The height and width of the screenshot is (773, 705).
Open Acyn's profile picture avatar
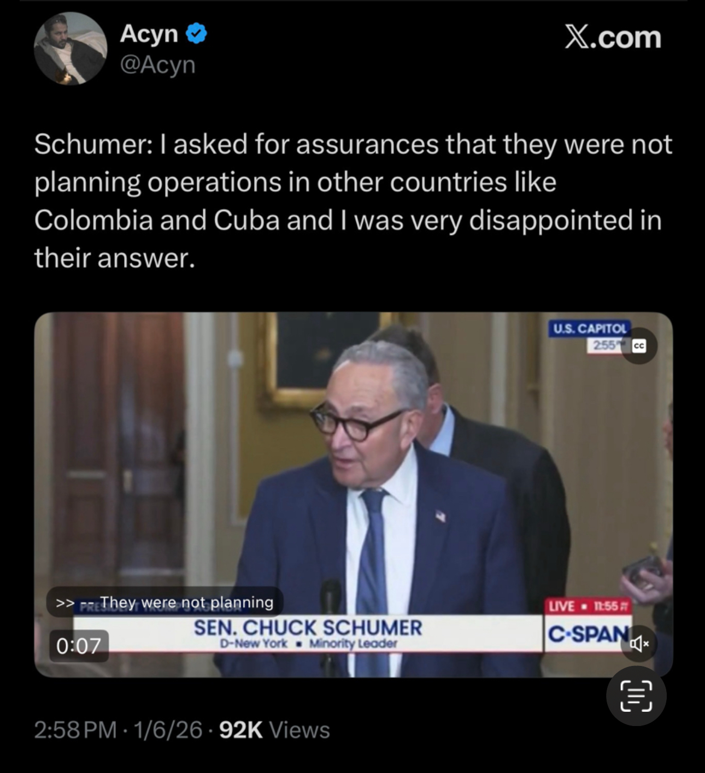pos(70,49)
